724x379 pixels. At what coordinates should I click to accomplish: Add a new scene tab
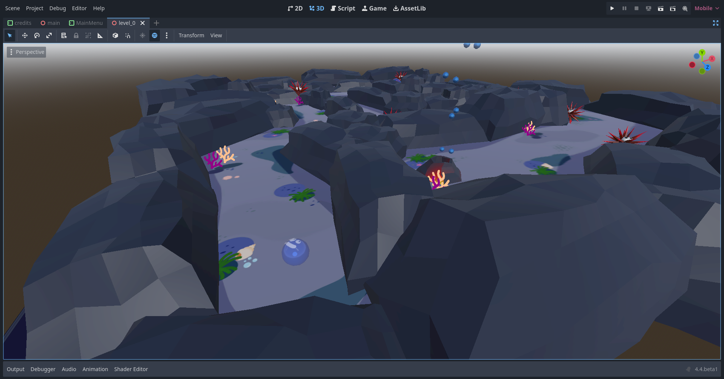tap(156, 23)
